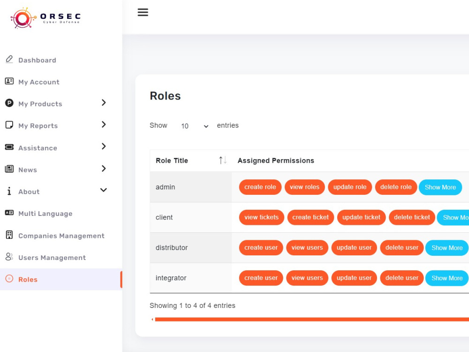The image size is (469, 352).
Task: Click the About info icon
Action: tap(9, 191)
